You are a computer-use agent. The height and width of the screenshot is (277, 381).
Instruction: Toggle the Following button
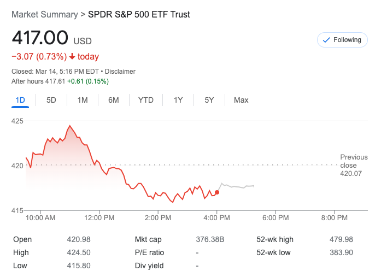342,40
